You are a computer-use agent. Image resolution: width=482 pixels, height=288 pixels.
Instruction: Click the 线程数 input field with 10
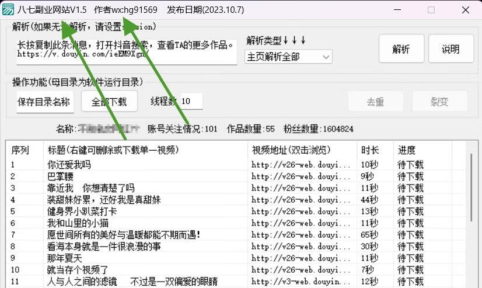tap(191, 101)
